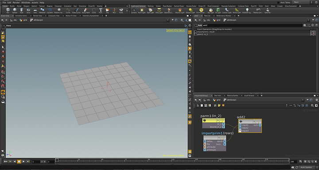Select the Sphere shelf tool
This screenshot has height=170, width=319.
[x=15, y=10]
